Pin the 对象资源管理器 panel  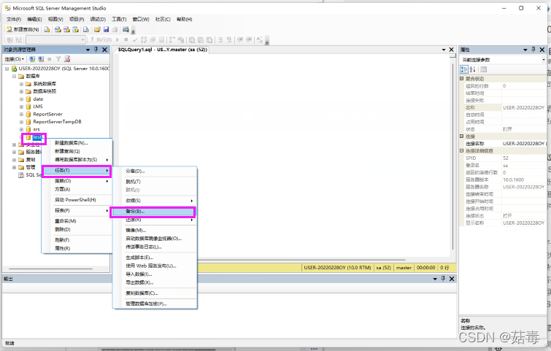tap(96, 50)
